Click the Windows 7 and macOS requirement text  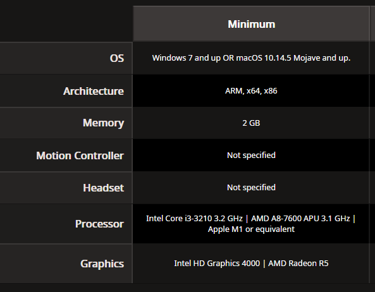click(x=251, y=58)
